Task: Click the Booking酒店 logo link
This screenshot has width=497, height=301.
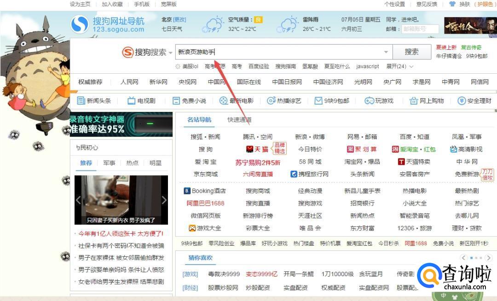Action: 205,191
